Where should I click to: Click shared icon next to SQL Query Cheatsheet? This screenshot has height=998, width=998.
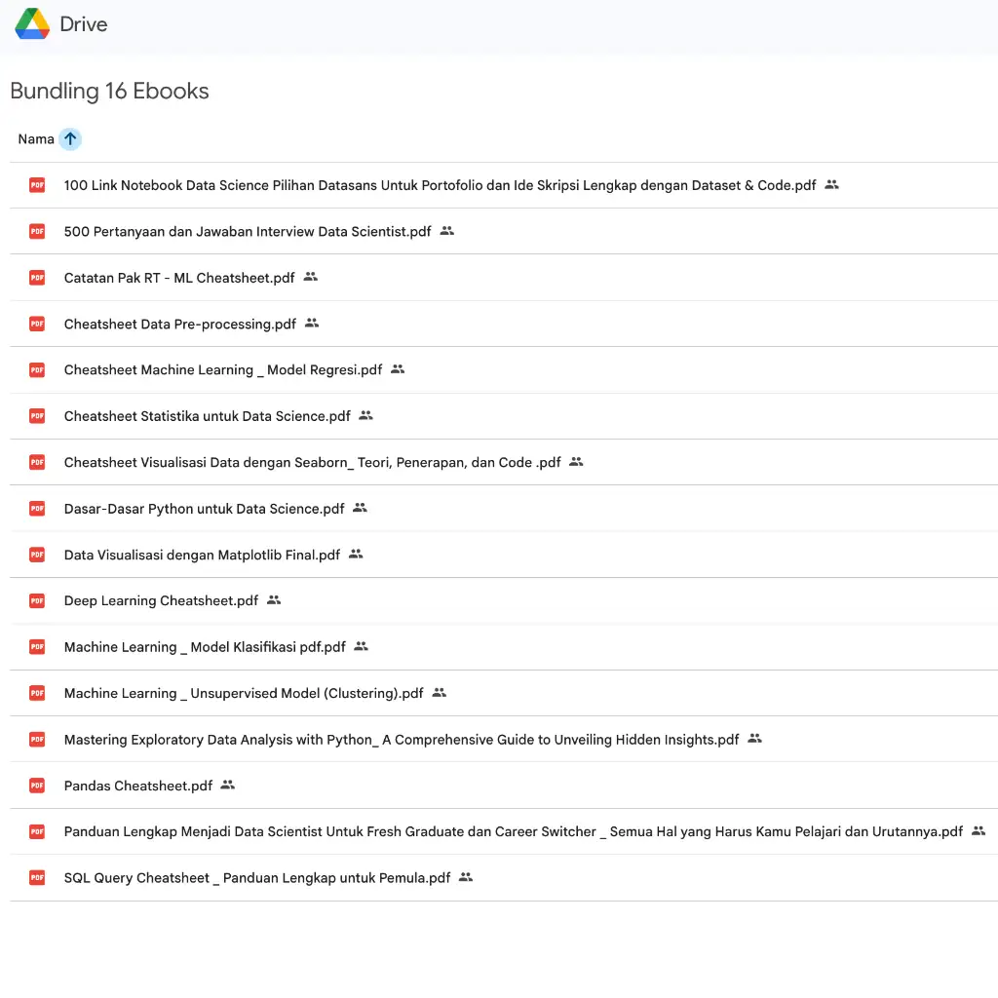(466, 877)
